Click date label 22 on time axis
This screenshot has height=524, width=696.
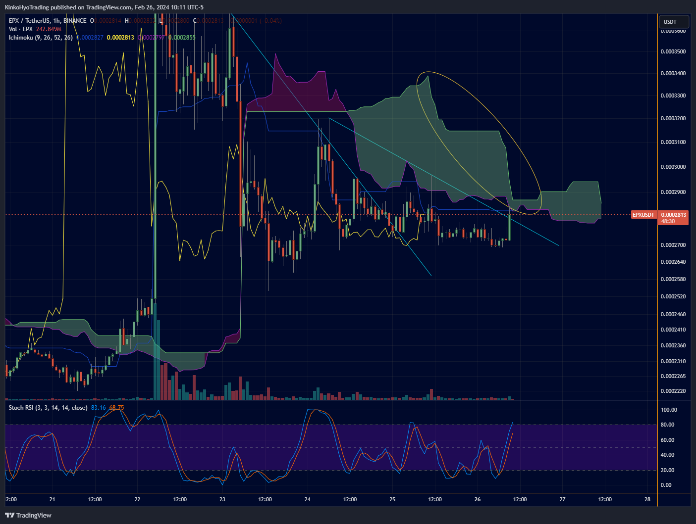tap(137, 500)
